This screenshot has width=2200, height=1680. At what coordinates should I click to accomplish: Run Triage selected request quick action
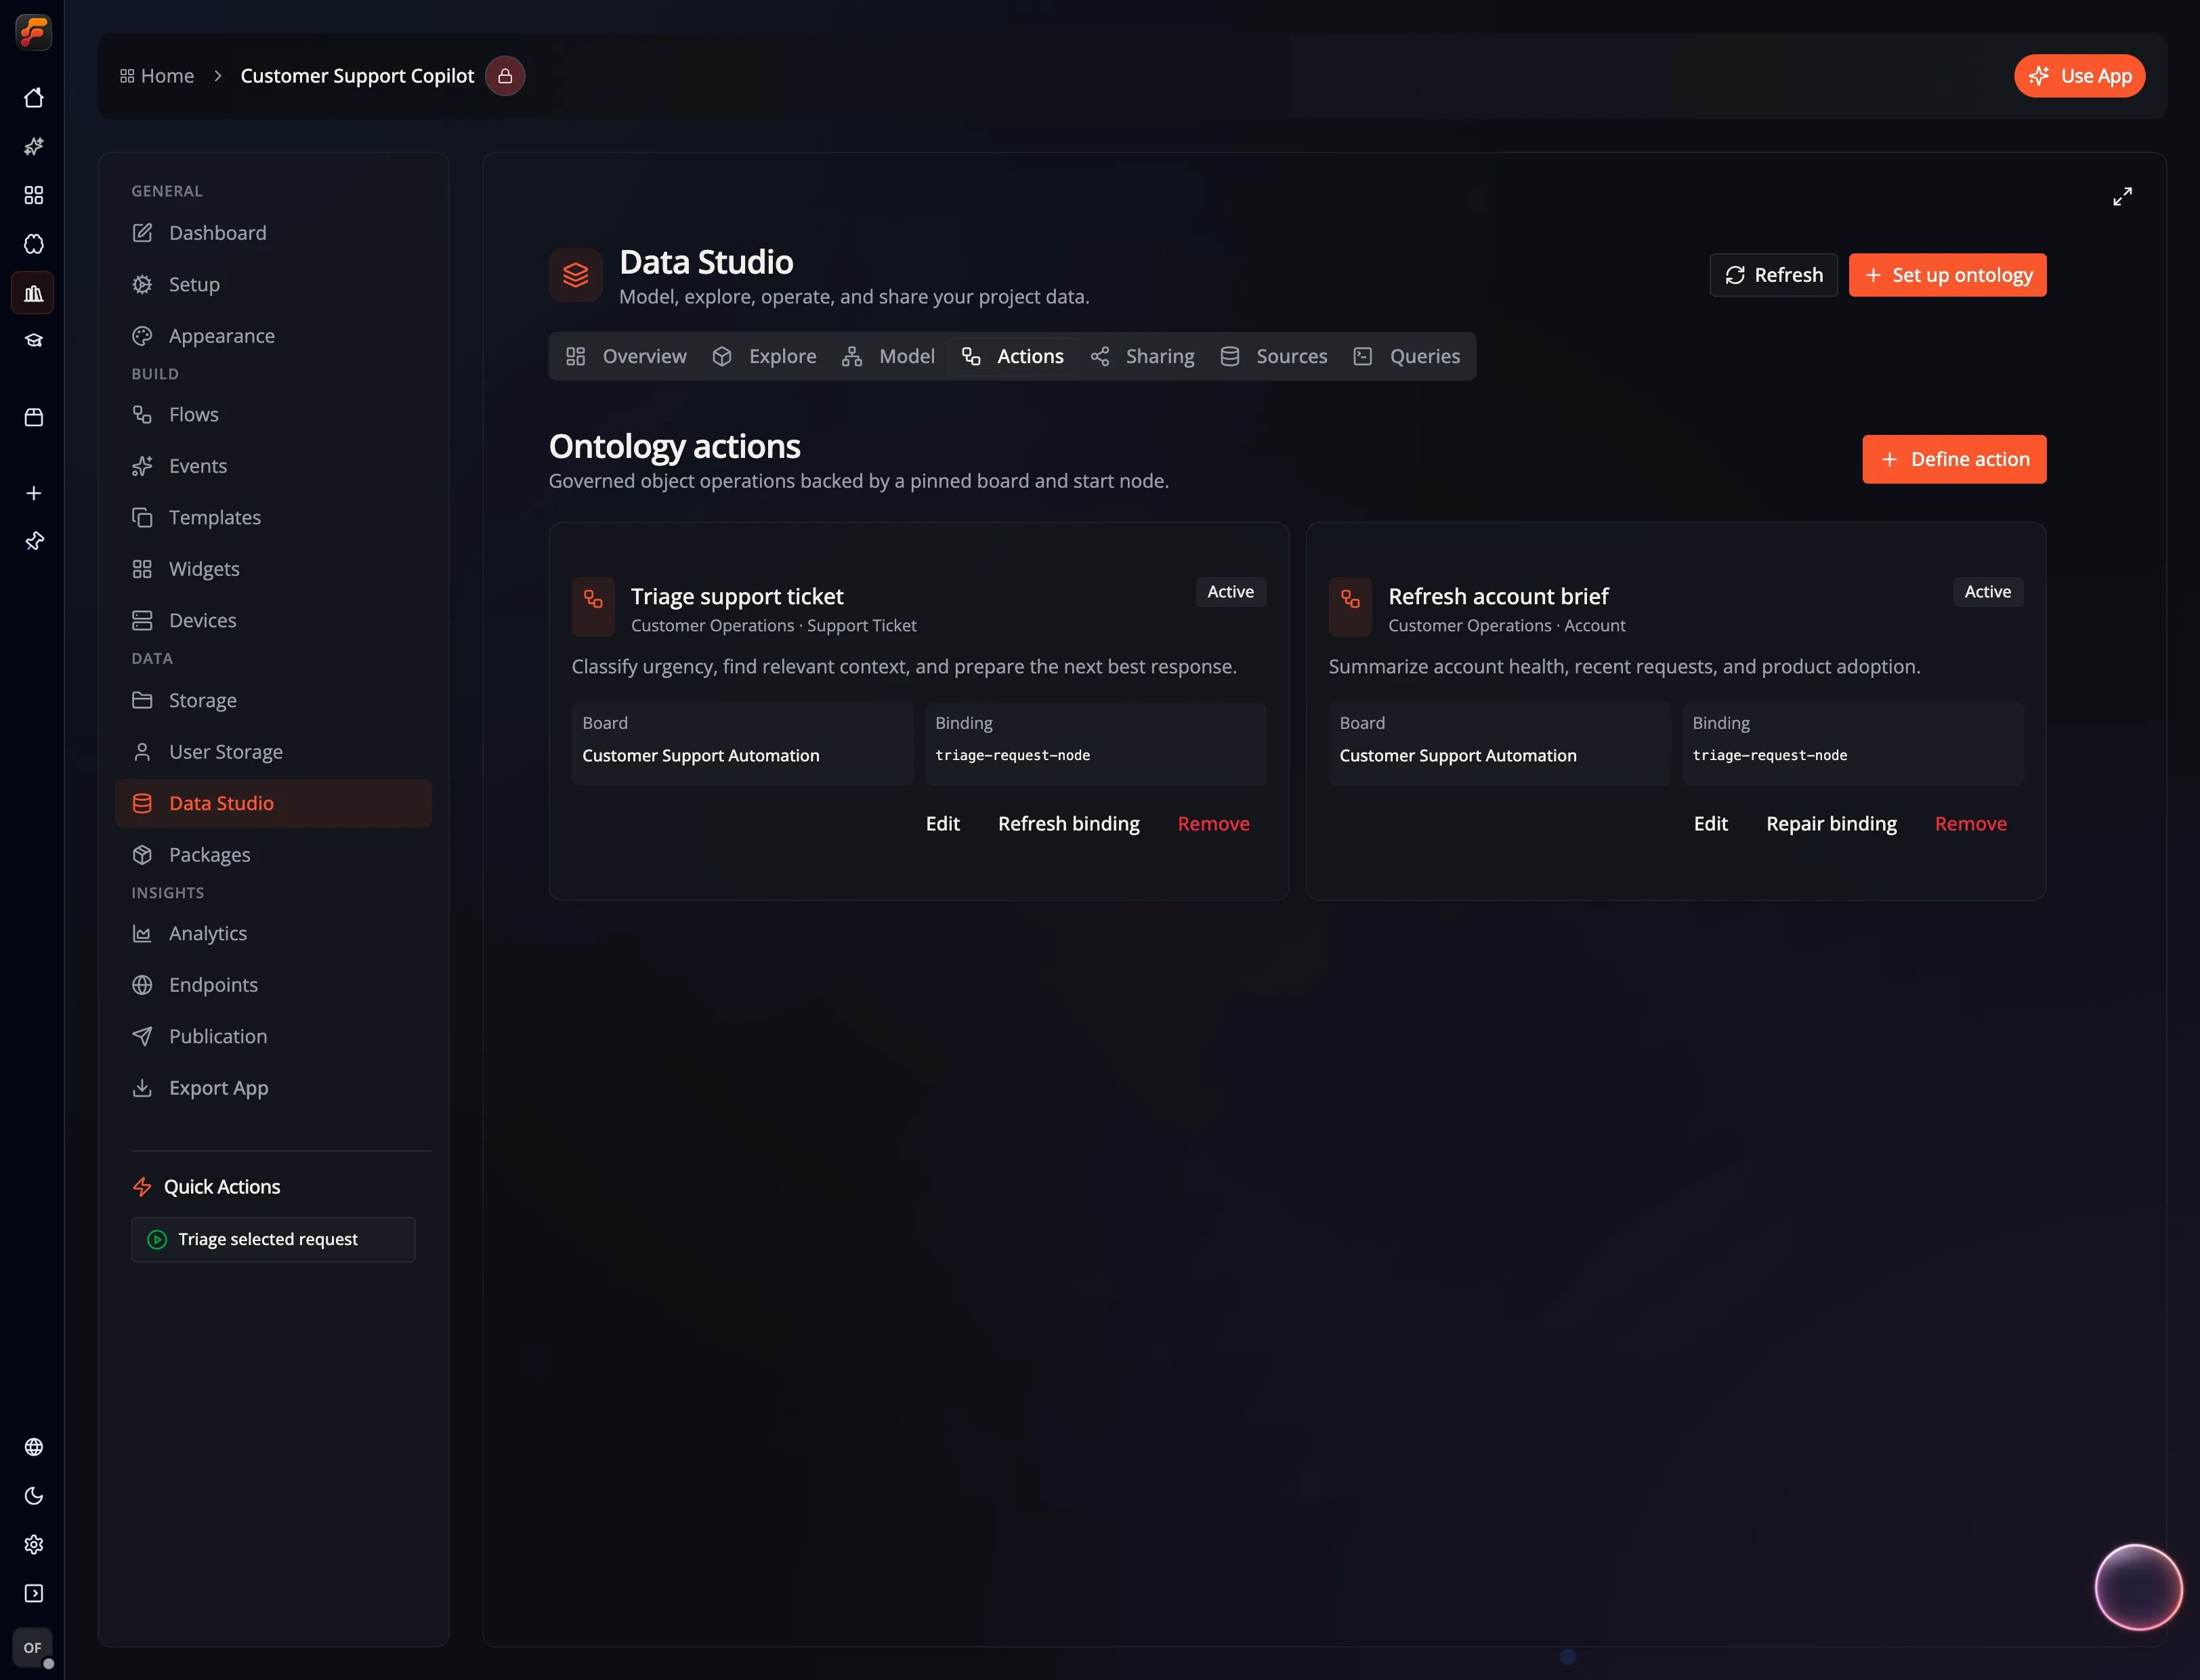pos(273,1240)
